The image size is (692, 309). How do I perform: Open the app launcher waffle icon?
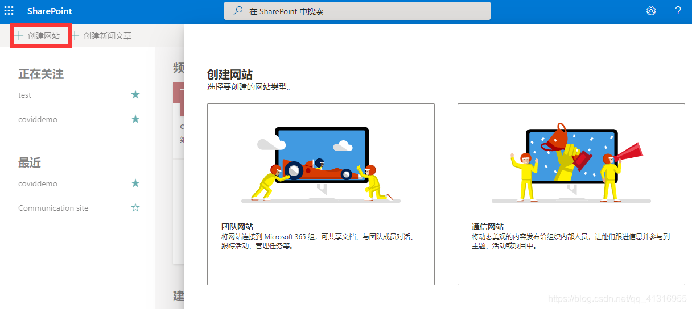pyautogui.click(x=9, y=11)
